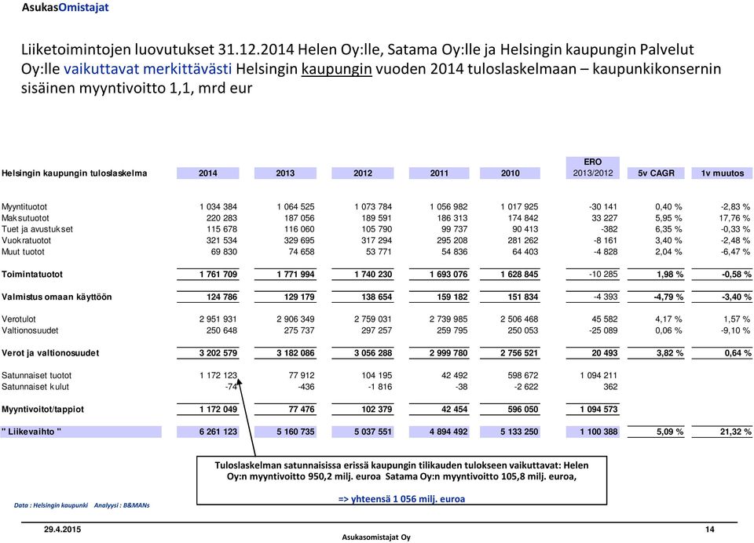
Task: Click the date 29.4.2015 in the footer
Action: pos(63,530)
